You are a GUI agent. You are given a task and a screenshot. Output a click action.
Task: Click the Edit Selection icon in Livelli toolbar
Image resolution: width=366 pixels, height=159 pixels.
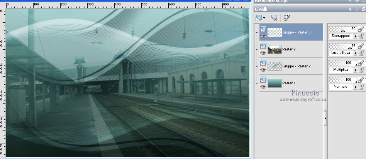(286, 18)
